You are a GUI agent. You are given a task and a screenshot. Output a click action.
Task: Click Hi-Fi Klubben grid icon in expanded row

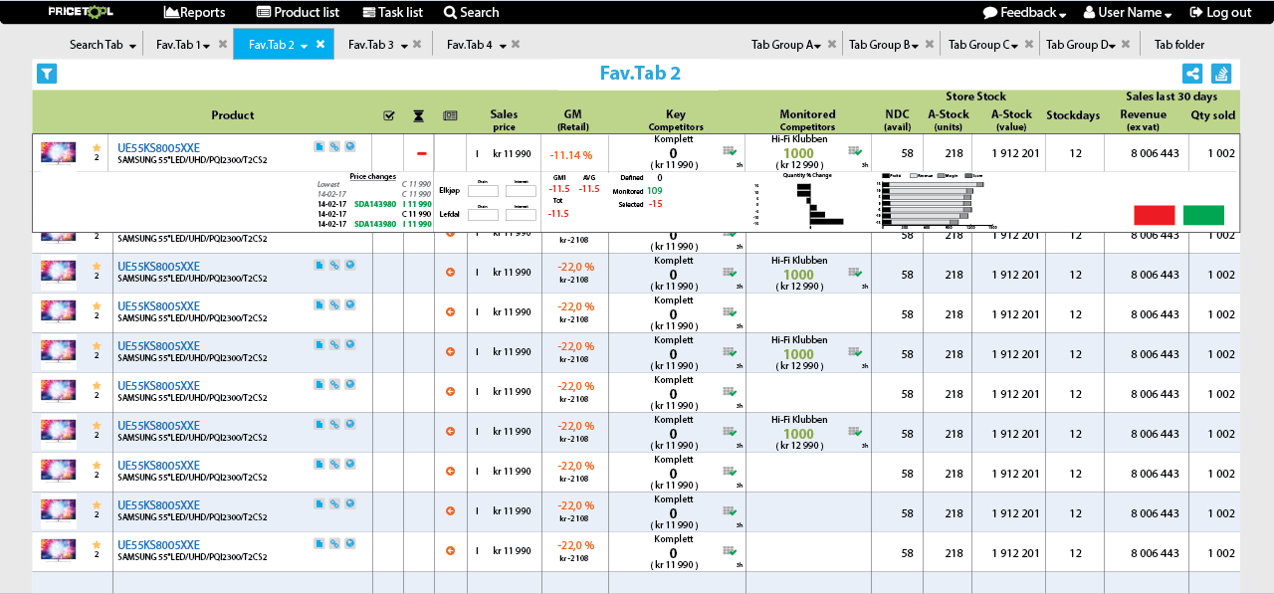(855, 151)
